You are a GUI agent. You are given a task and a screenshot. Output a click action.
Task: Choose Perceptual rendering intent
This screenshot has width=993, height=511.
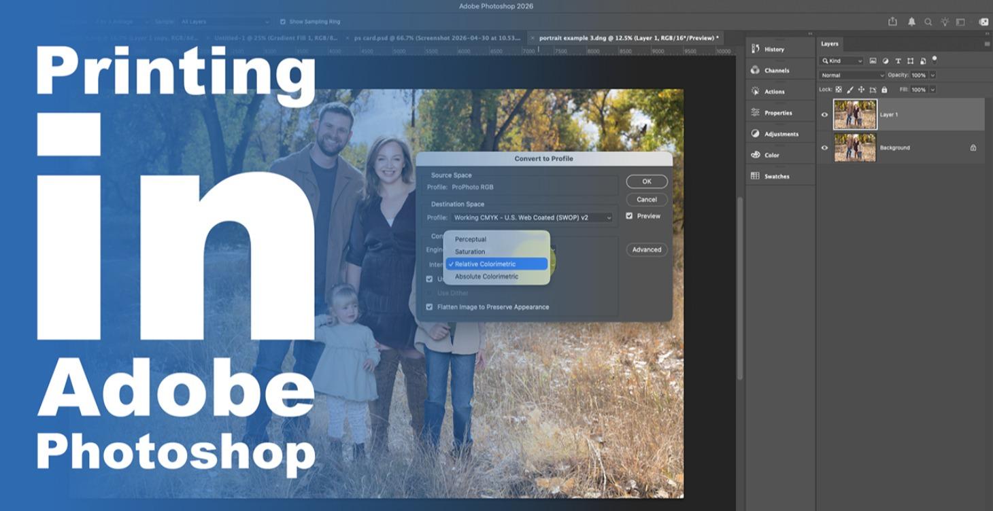(x=497, y=239)
